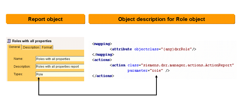Click the opening <actions> tag
244x109 pixels.
point(102,60)
